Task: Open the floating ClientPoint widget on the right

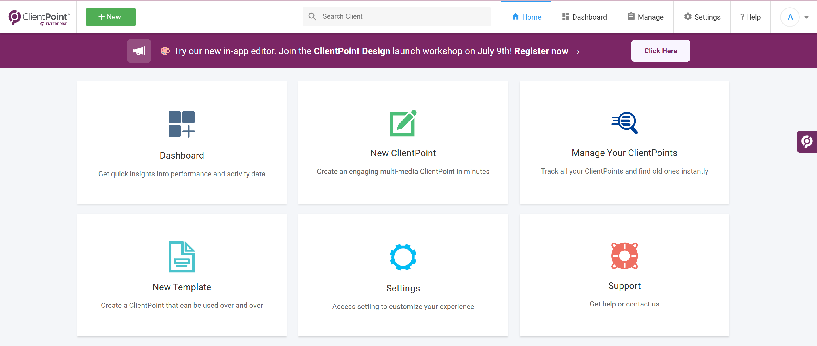Action: pyautogui.click(x=807, y=142)
